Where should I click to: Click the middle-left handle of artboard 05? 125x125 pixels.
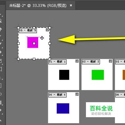pos(18,43)
